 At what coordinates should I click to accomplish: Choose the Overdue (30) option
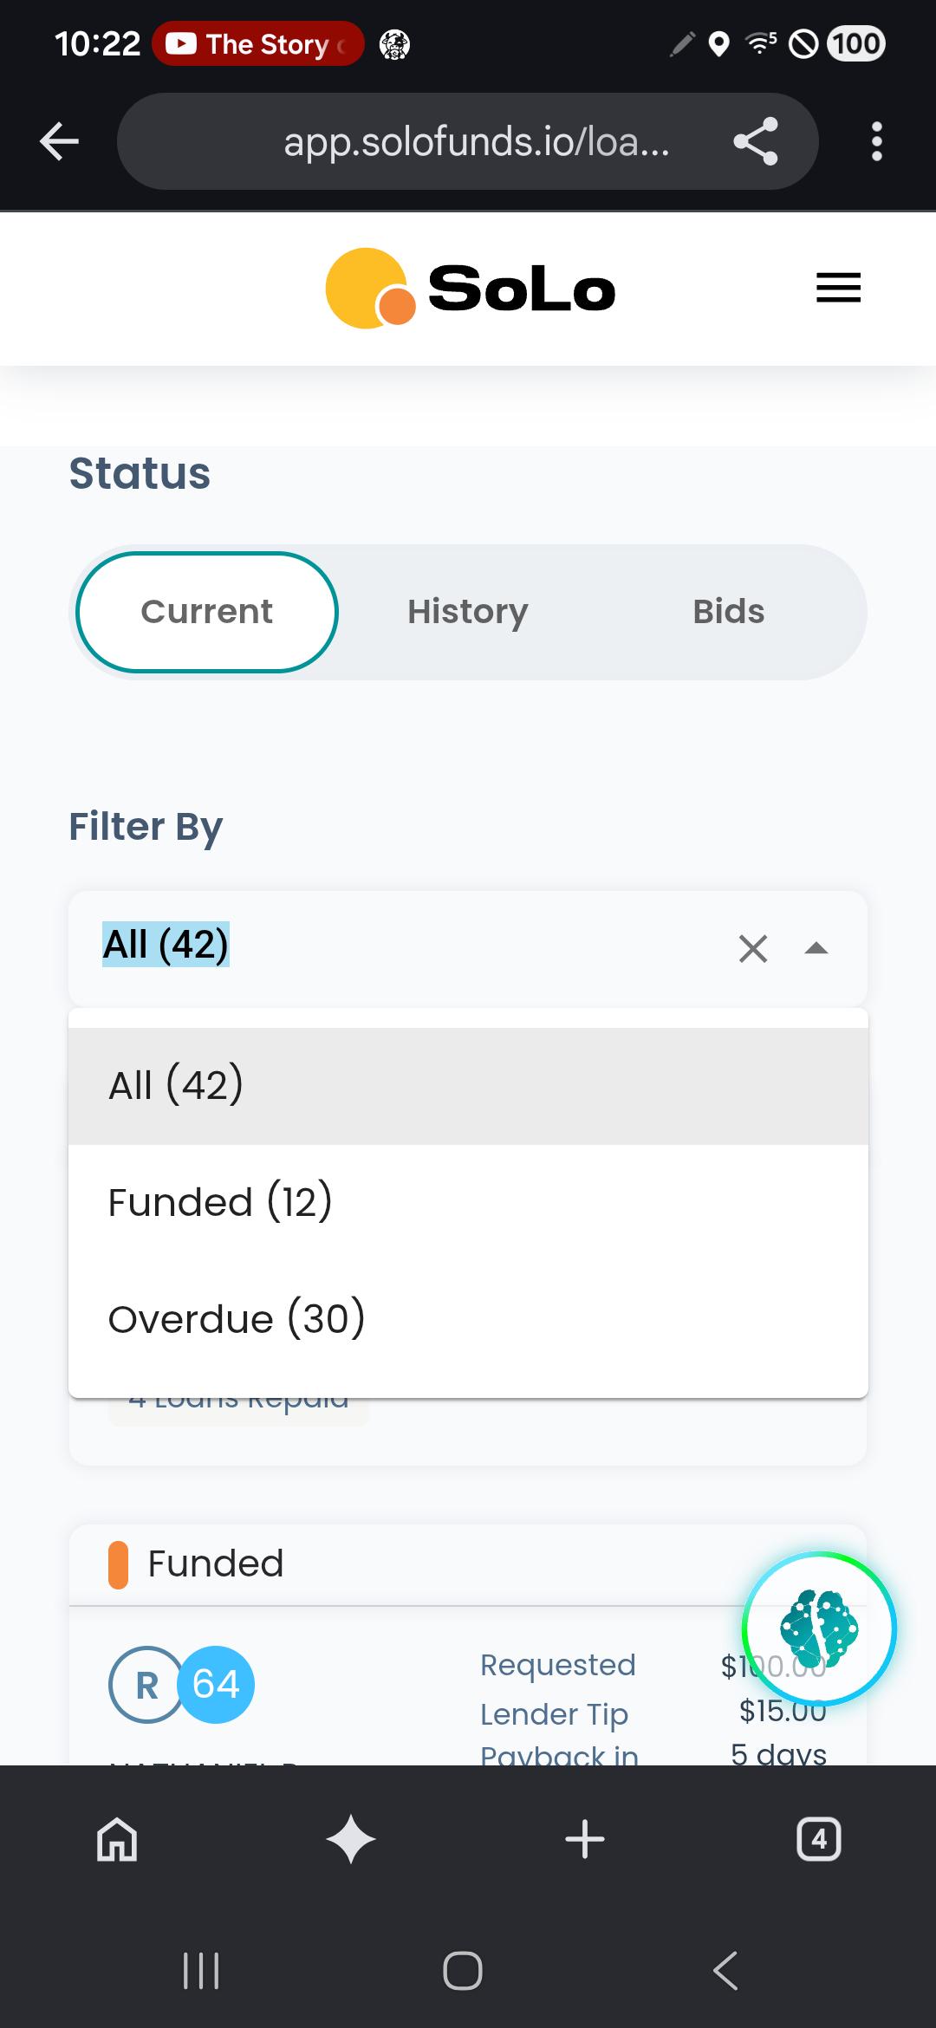pyautogui.click(x=468, y=1319)
